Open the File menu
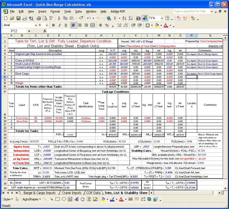This screenshot has width=229, height=209. [12, 11]
